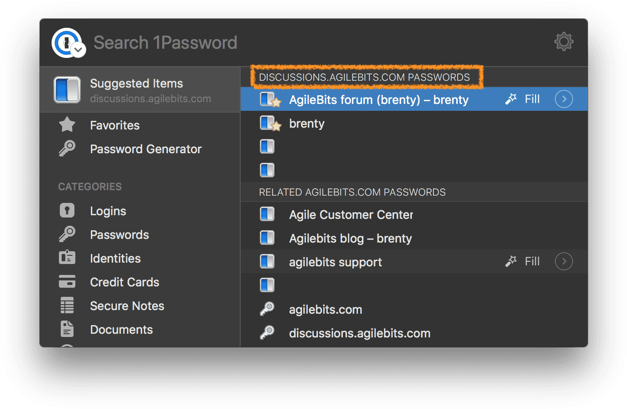The image size is (627, 409).
Task: Expand details arrow for AgileBits forum item
Action: click(x=564, y=99)
